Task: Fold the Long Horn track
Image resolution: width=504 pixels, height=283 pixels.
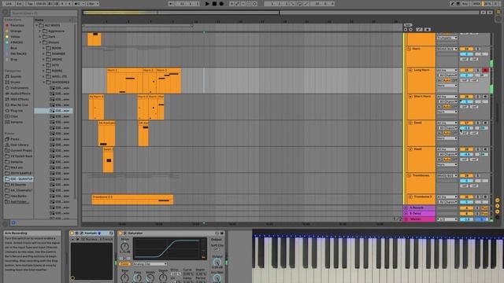Action: [410, 70]
